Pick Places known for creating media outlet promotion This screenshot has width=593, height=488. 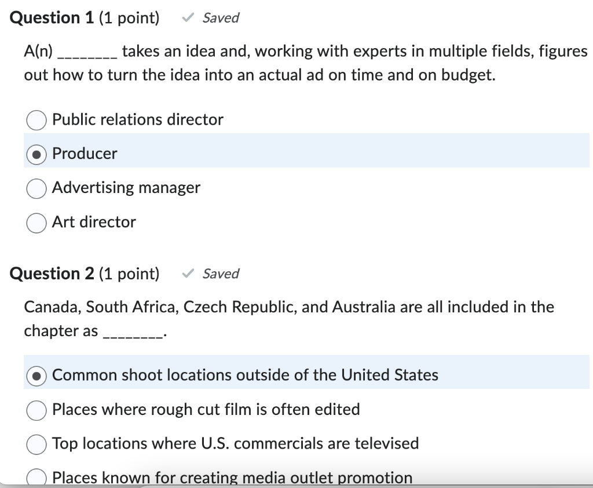tap(36, 478)
